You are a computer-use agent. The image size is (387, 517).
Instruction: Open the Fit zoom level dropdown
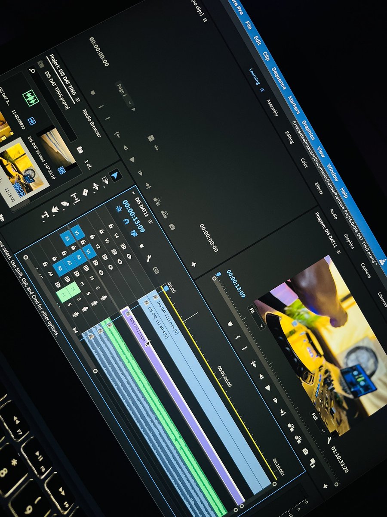pyautogui.click(x=256, y=318)
